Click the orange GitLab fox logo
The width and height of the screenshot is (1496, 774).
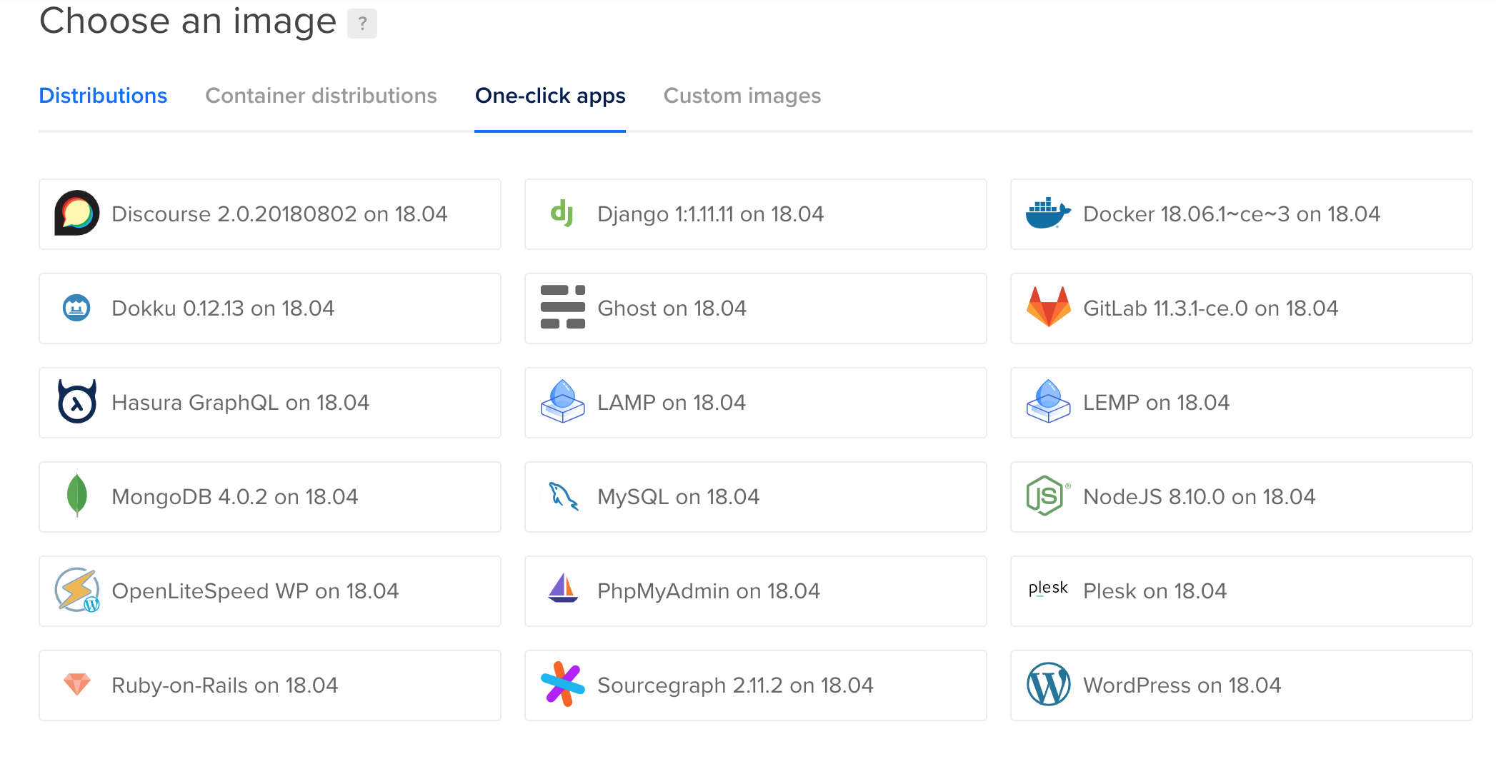coord(1049,307)
